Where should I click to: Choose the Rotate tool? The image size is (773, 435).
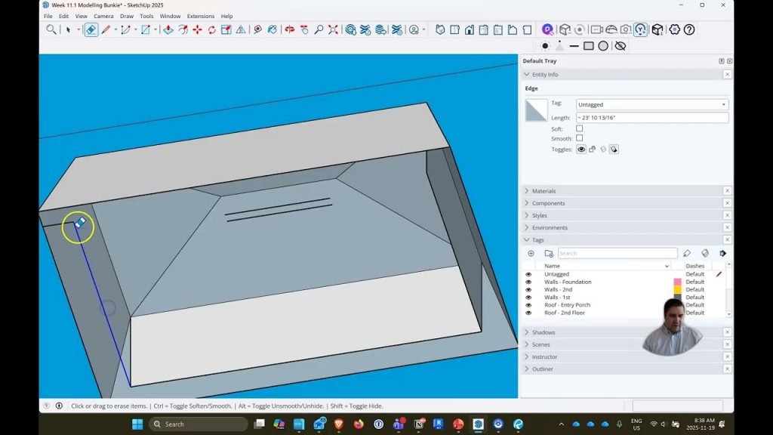211,29
